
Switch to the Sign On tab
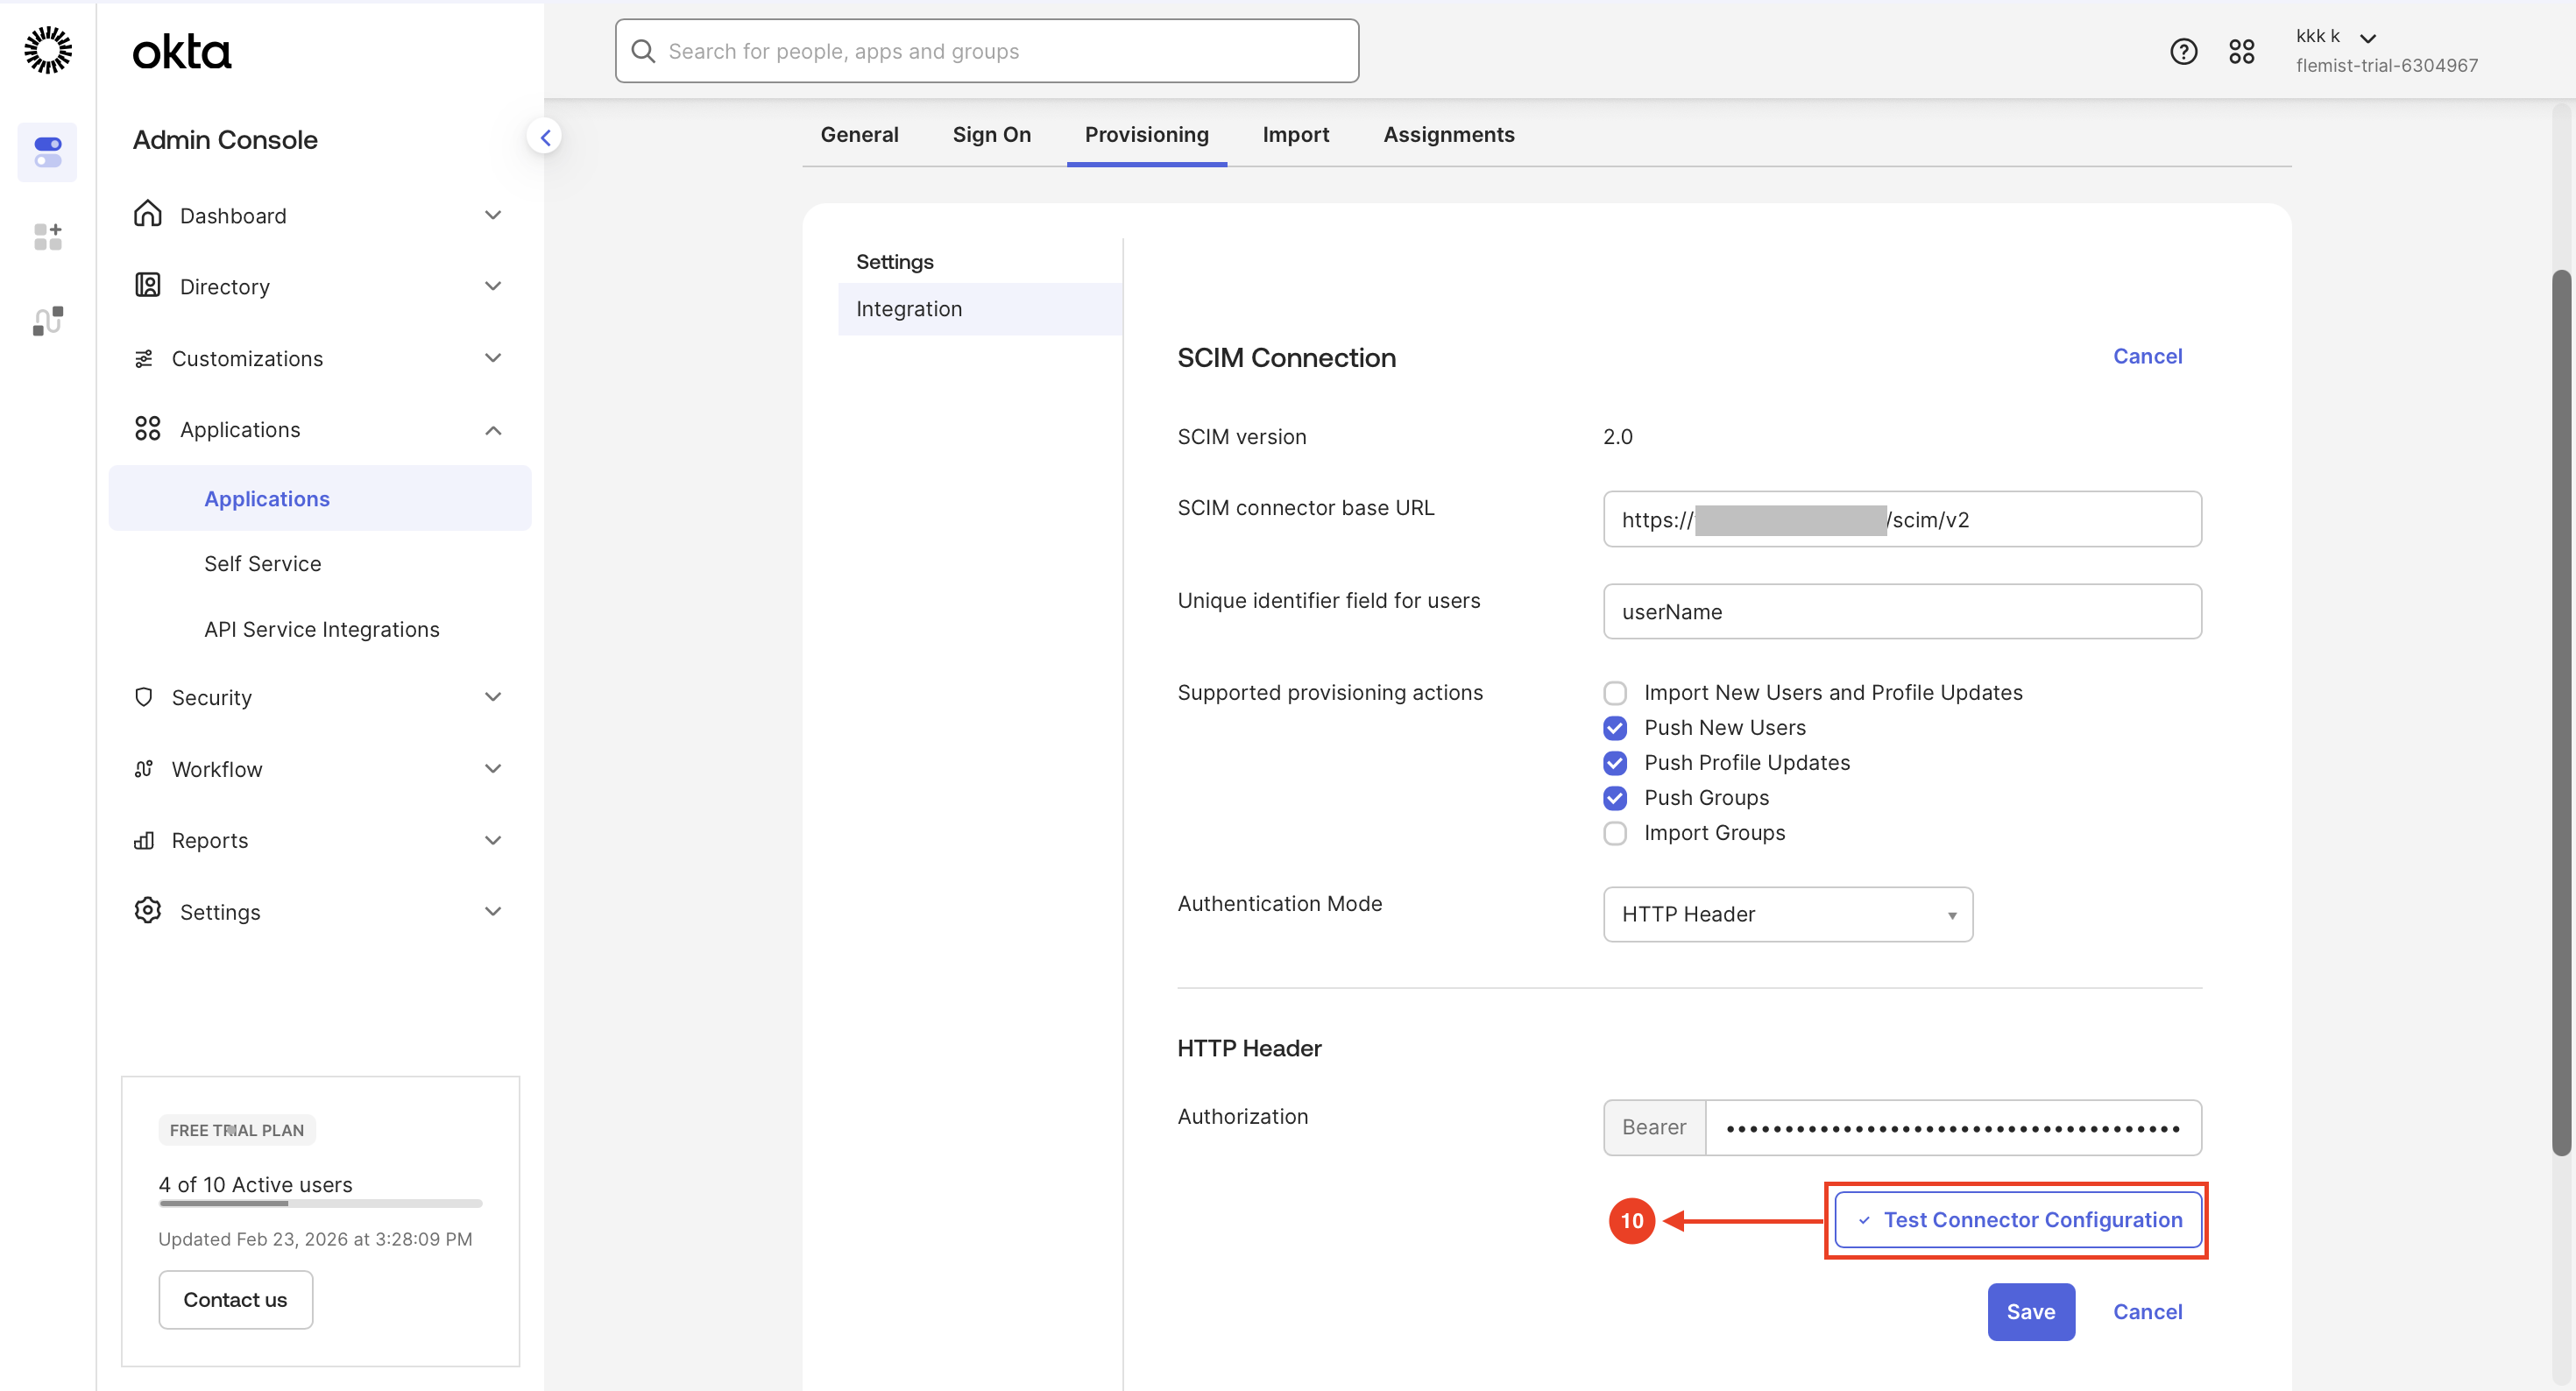click(x=991, y=134)
